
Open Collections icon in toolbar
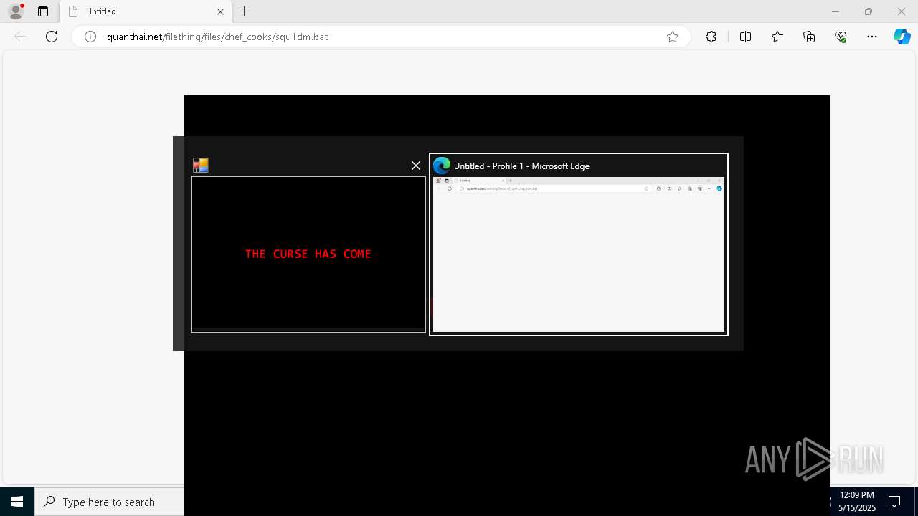click(x=809, y=37)
